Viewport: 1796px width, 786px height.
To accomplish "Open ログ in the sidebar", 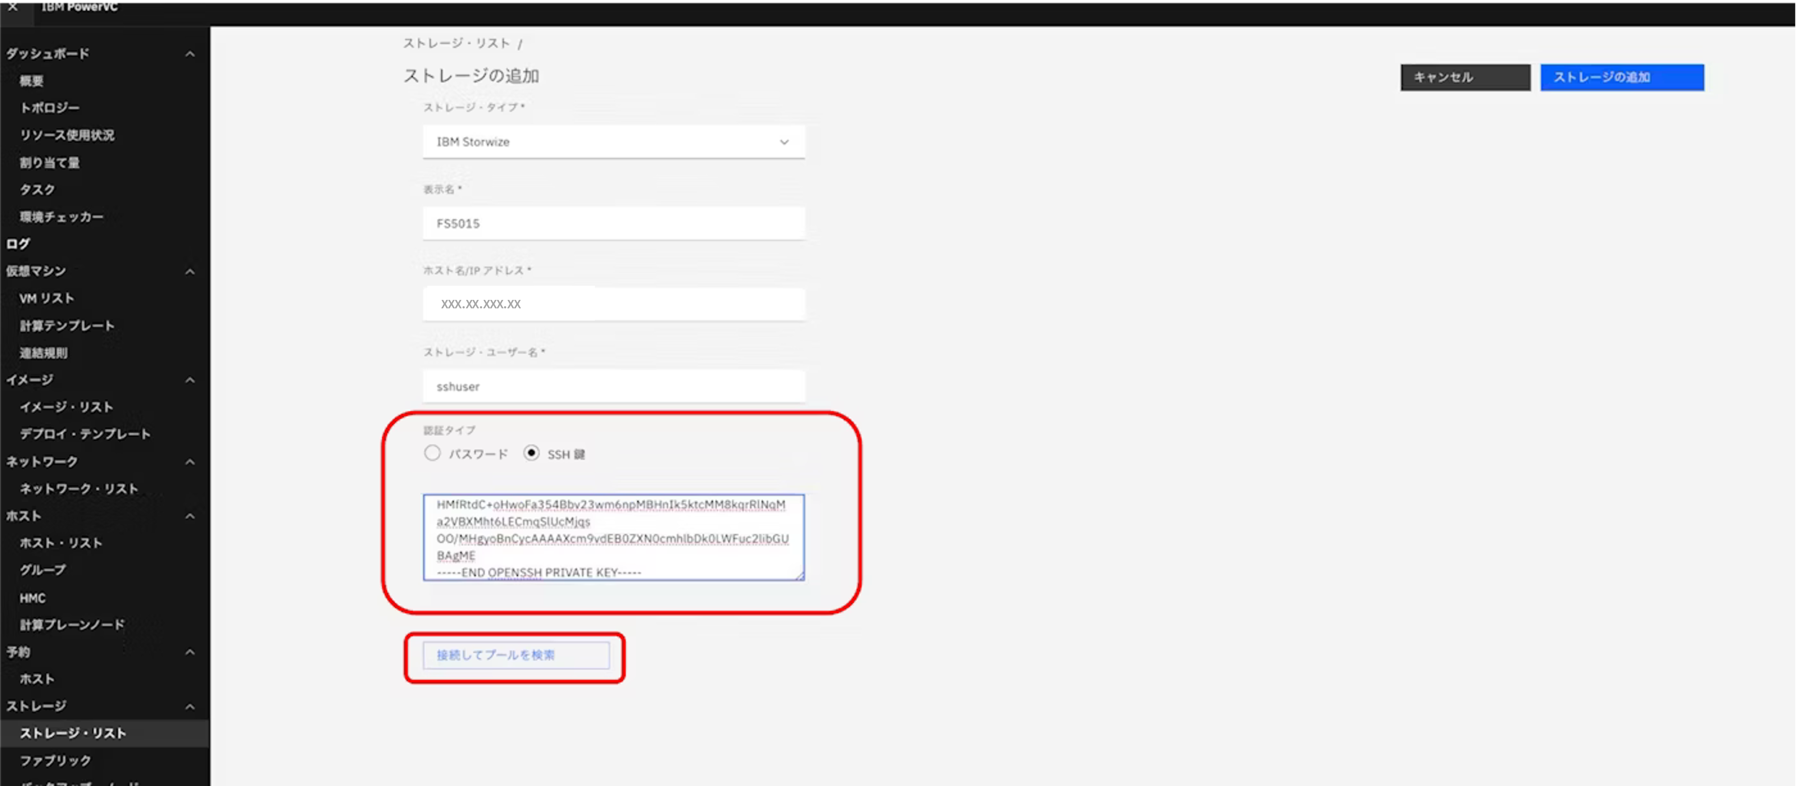I will [x=18, y=244].
